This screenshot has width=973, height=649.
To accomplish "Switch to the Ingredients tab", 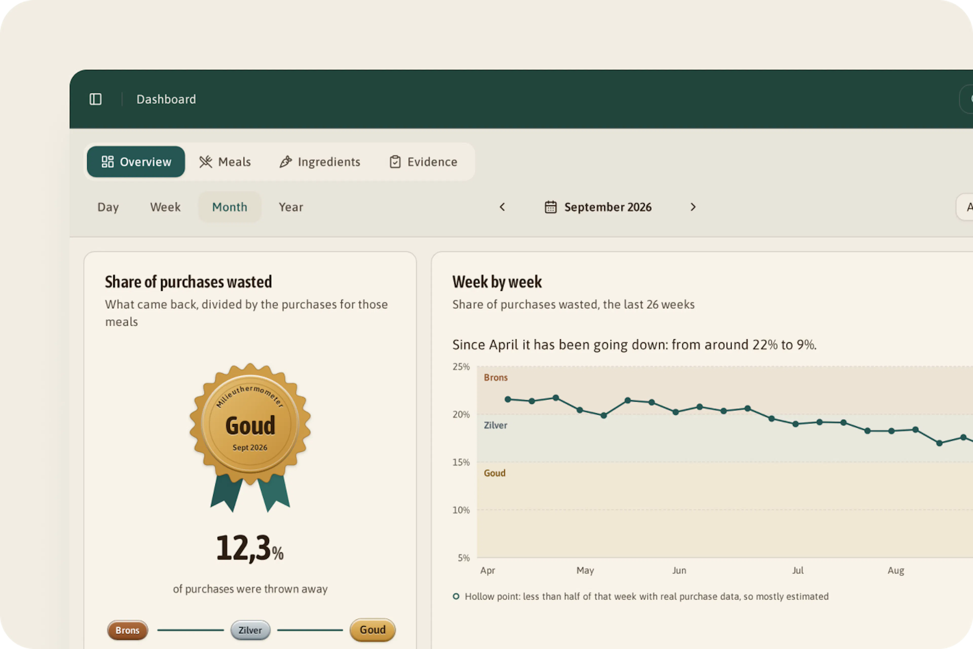I will pyautogui.click(x=320, y=162).
